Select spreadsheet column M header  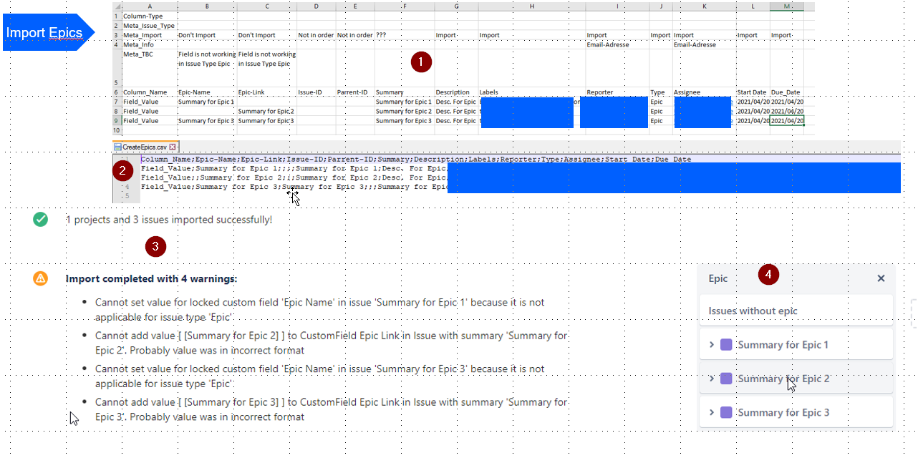pos(787,6)
